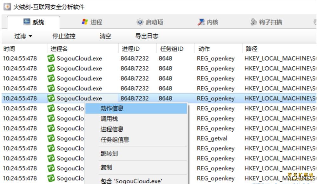This screenshot has height=184, width=318.
Task: Click the 火绒剑 app icon in title bar
Action: point(7,7)
